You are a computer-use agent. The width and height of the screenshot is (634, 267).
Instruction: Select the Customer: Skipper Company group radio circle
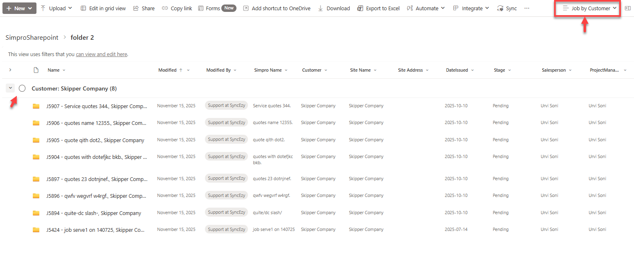(22, 88)
